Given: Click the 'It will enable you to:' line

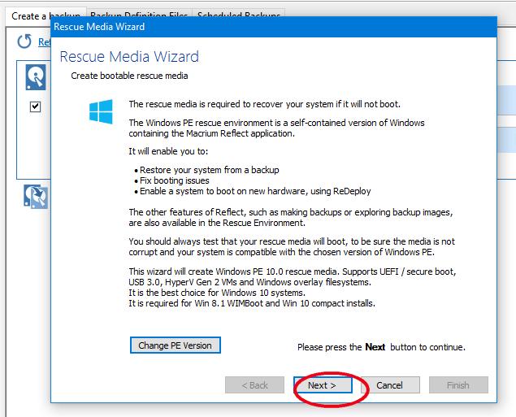Looking at the screenshot, I should (x=168, y=151).
